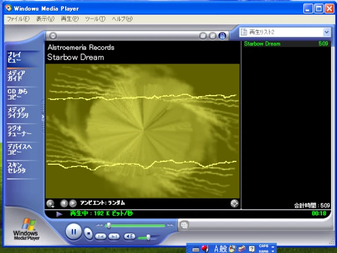The height and width of the screenshot is (253, 337).
Task: Click the Windows Media Player title bar icon
Action: (8, 8)
